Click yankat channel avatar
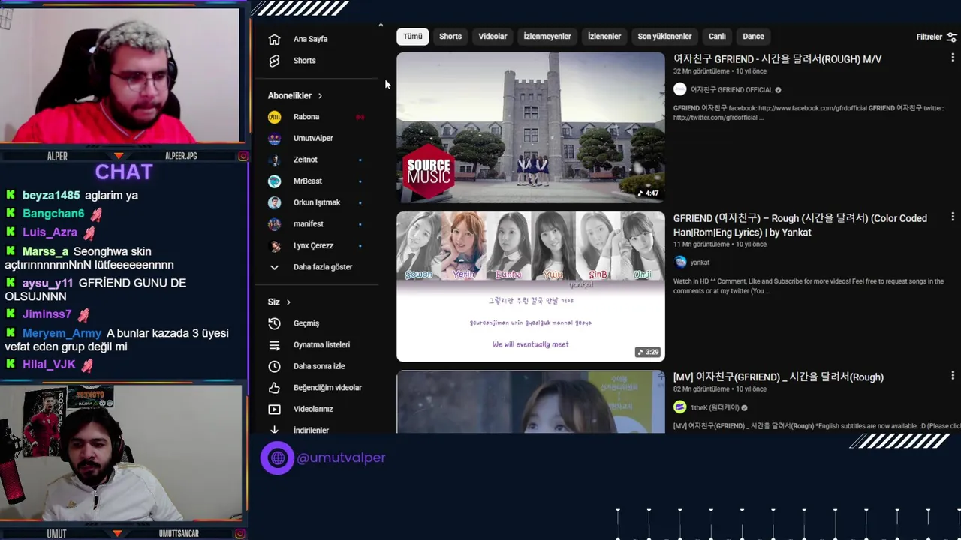Viewport: 961px width, 540px height. pos(680,262)
